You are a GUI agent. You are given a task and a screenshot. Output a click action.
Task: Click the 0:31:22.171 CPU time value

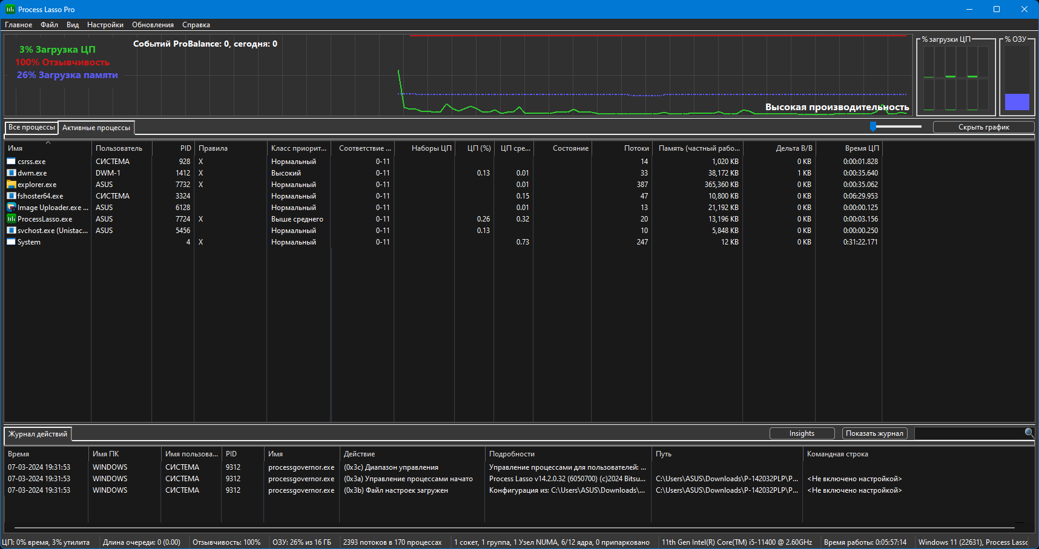tap(860, 242)
